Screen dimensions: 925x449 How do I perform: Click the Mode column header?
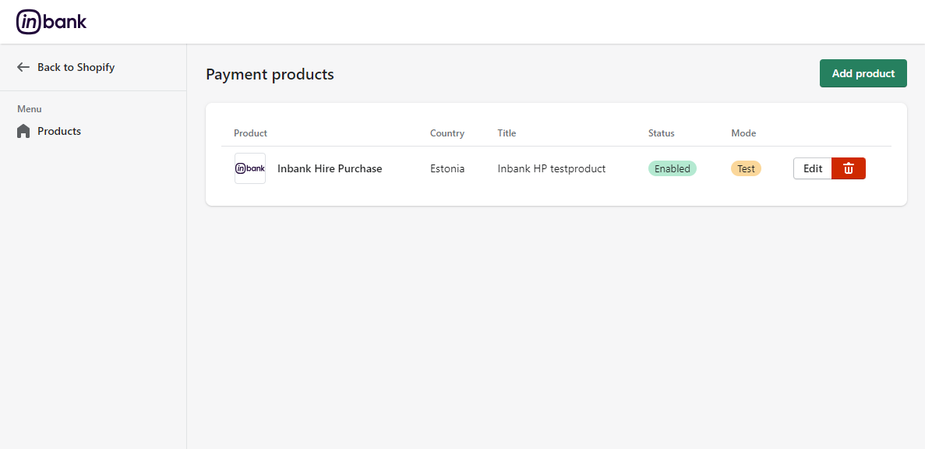click(x=743, y=133)
